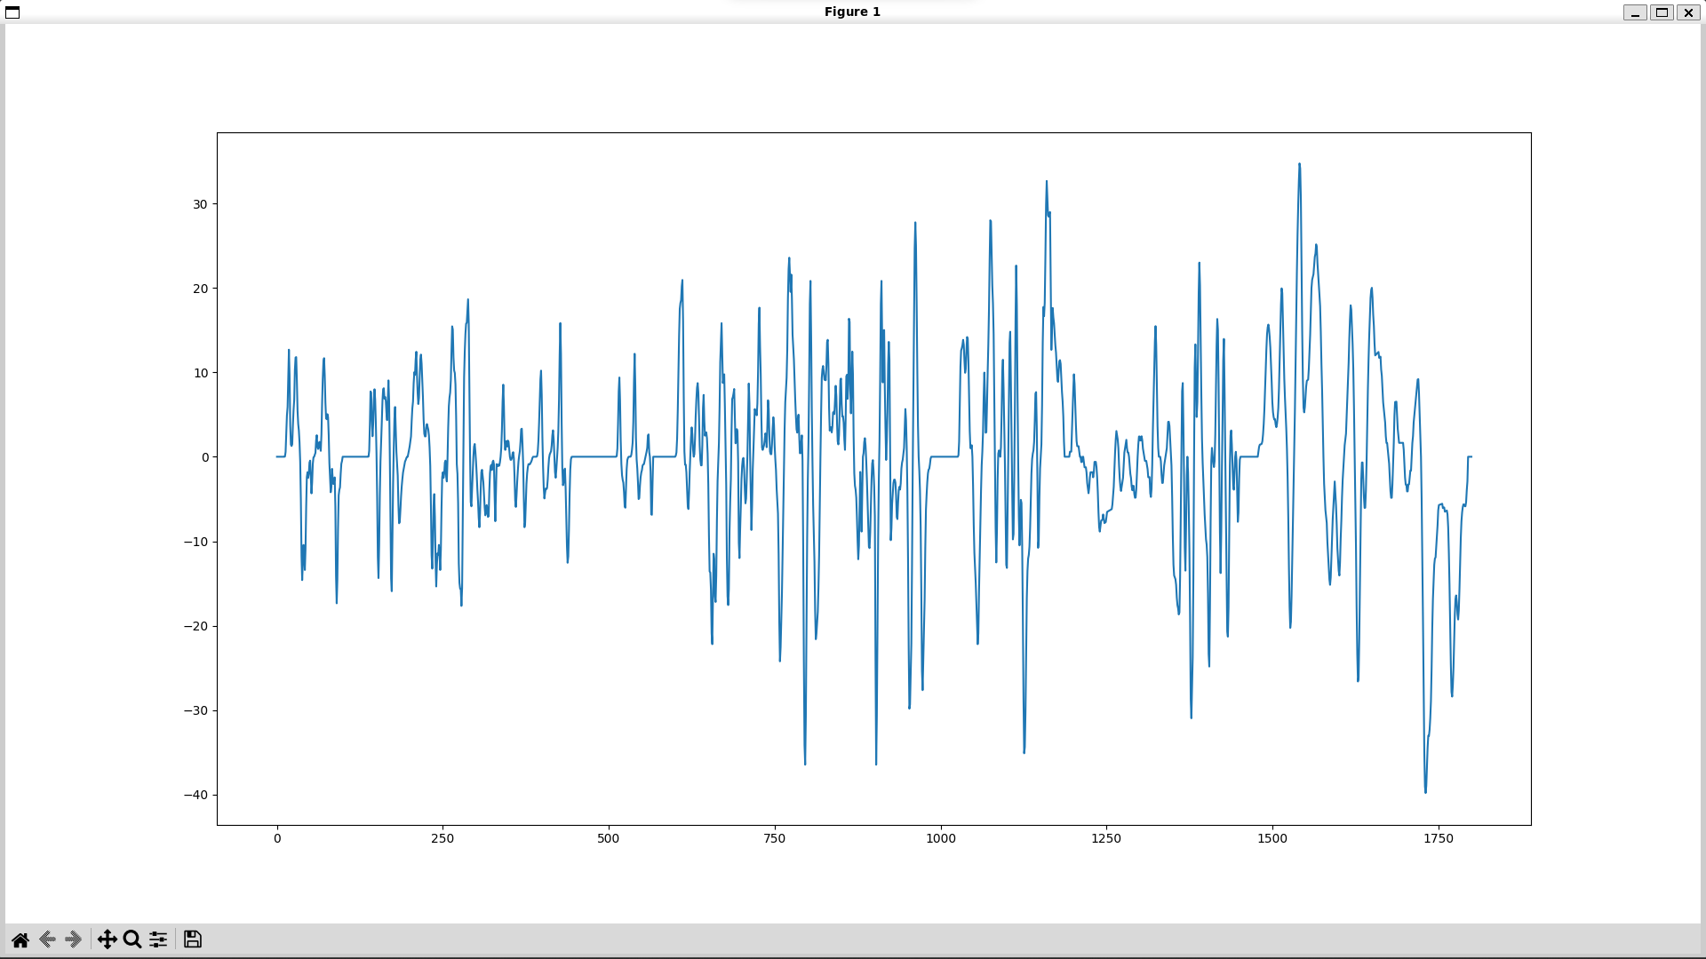1706x959 pixels.
Task: Click the y-axis tick label 30
Action: pyautogui.click(x=200, y=204)
